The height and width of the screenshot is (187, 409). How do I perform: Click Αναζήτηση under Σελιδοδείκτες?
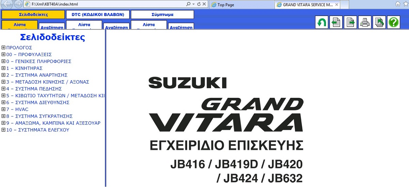(51, 27)
